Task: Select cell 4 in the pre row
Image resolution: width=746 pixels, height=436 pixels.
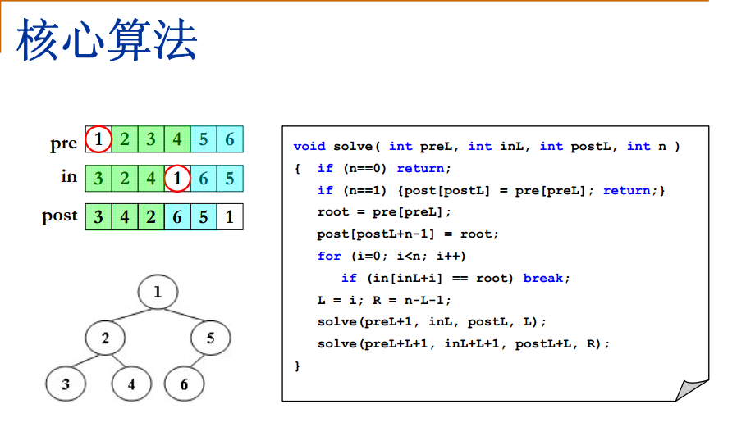Action: 177,139
